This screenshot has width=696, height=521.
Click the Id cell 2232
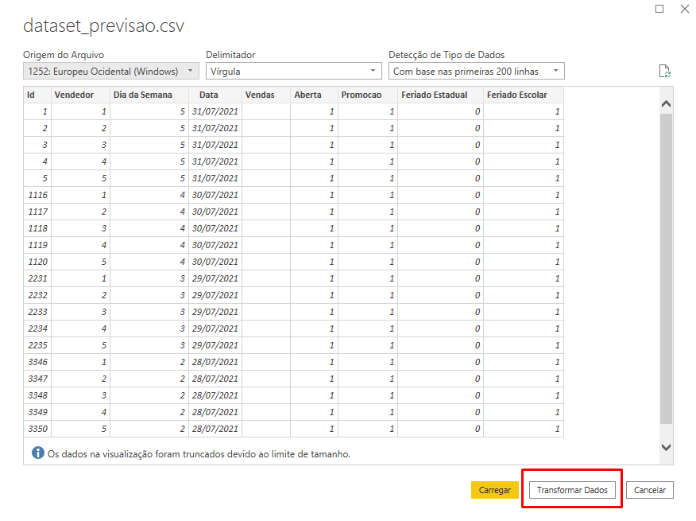(x=37, y=295)
